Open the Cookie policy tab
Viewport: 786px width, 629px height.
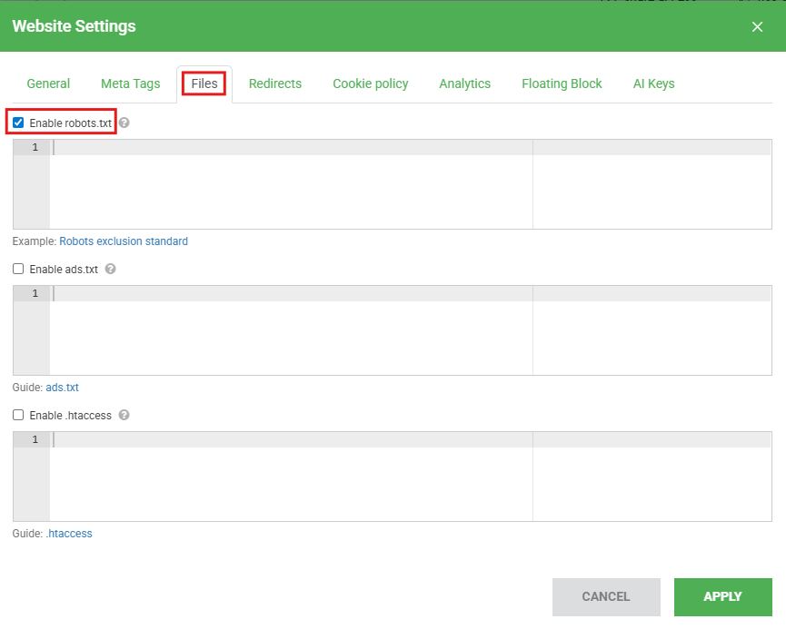[x=370, y=84]
